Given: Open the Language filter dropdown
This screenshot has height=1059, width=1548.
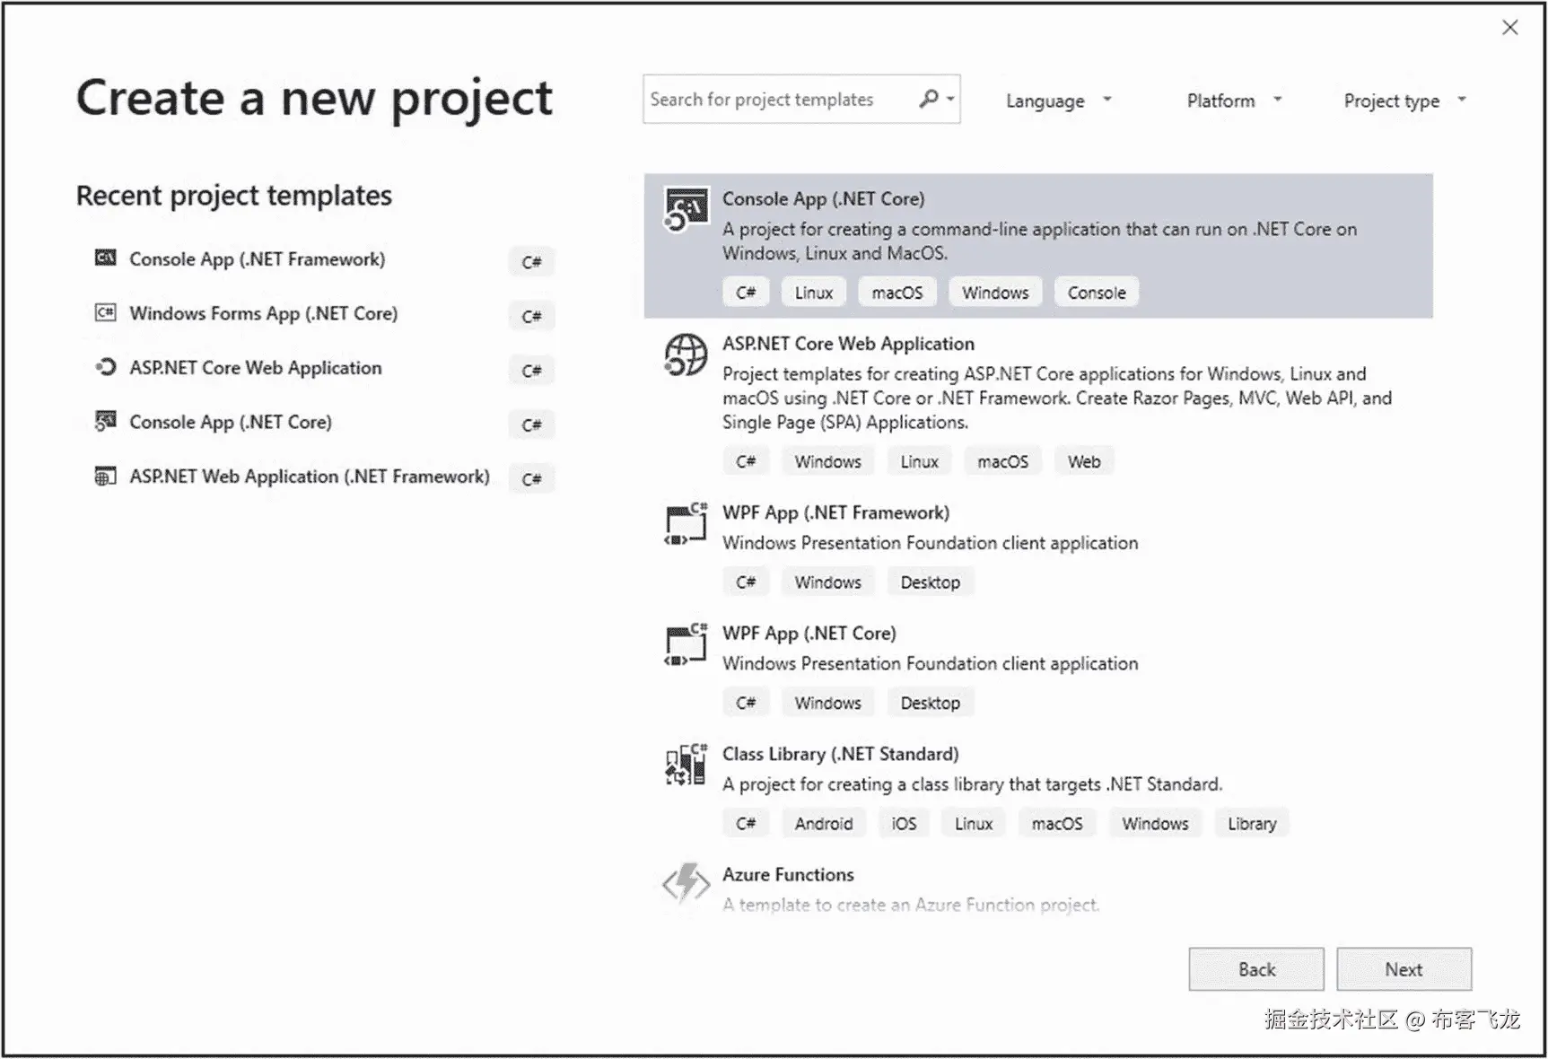Looking at the screenshot, I should [x=1058, y=101].
